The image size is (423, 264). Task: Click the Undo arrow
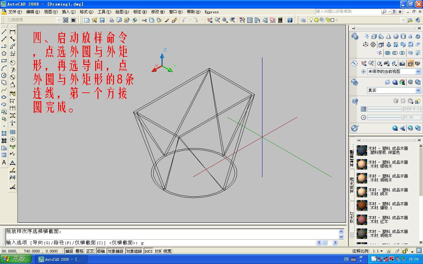(x=184, y=20)
